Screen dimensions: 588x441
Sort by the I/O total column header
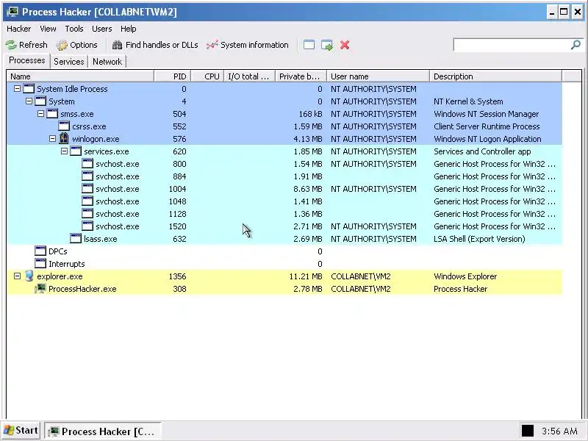[250, 76]
